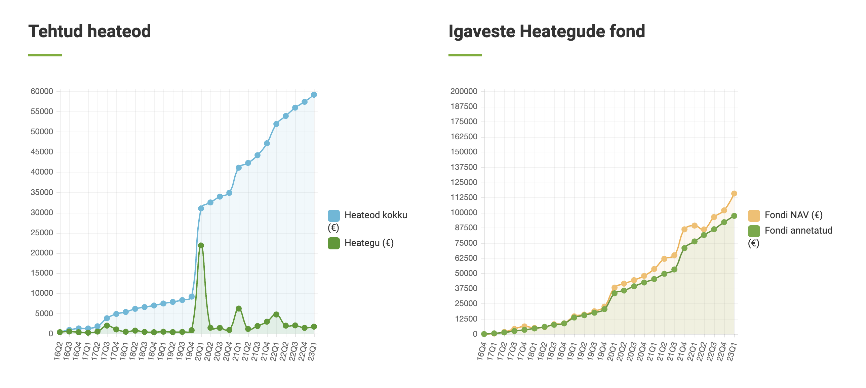This screenshot has width=866, height=388.
Task: Click the blue Heateod kokku legend swatch
Action: [333, 215]
